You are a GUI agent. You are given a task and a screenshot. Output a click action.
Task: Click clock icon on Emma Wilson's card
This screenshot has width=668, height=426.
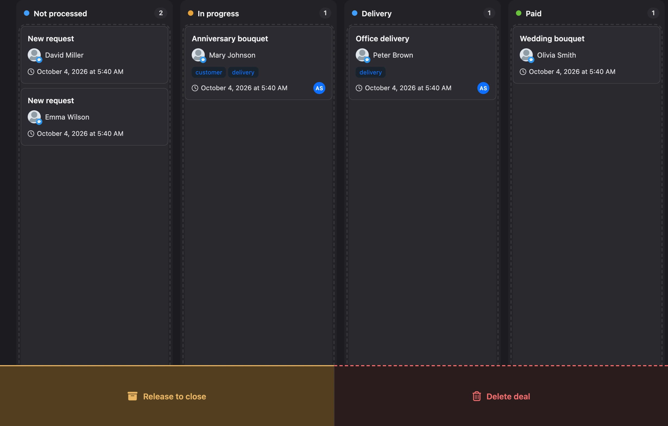[x=31, y=133]
